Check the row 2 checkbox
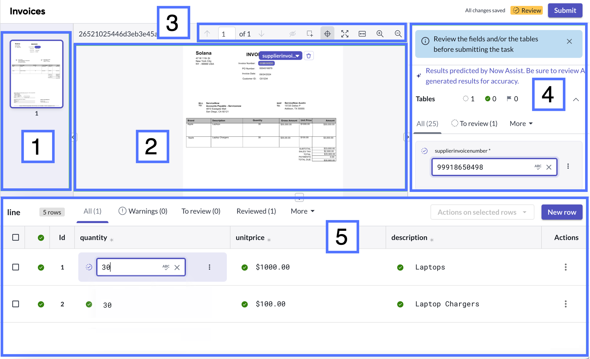590x359 pixels. 16,304
